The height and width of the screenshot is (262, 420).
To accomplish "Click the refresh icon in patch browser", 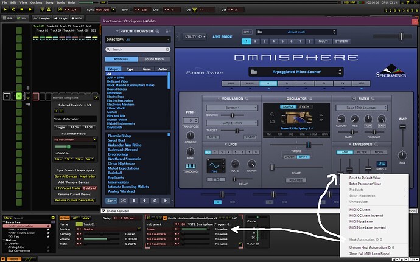I will (155, 201).
